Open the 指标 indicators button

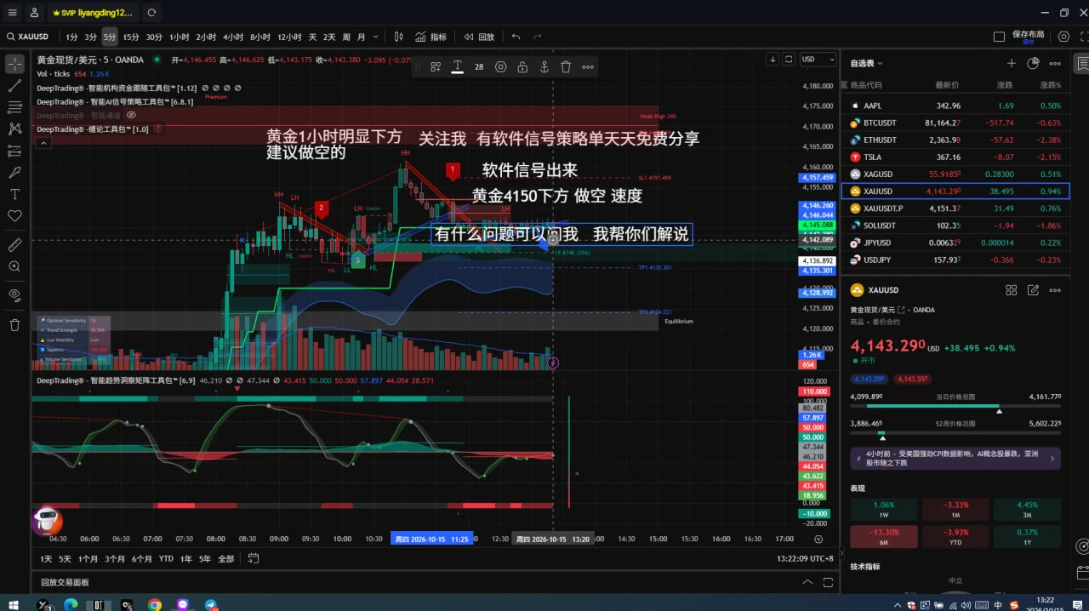coord(430,37)
